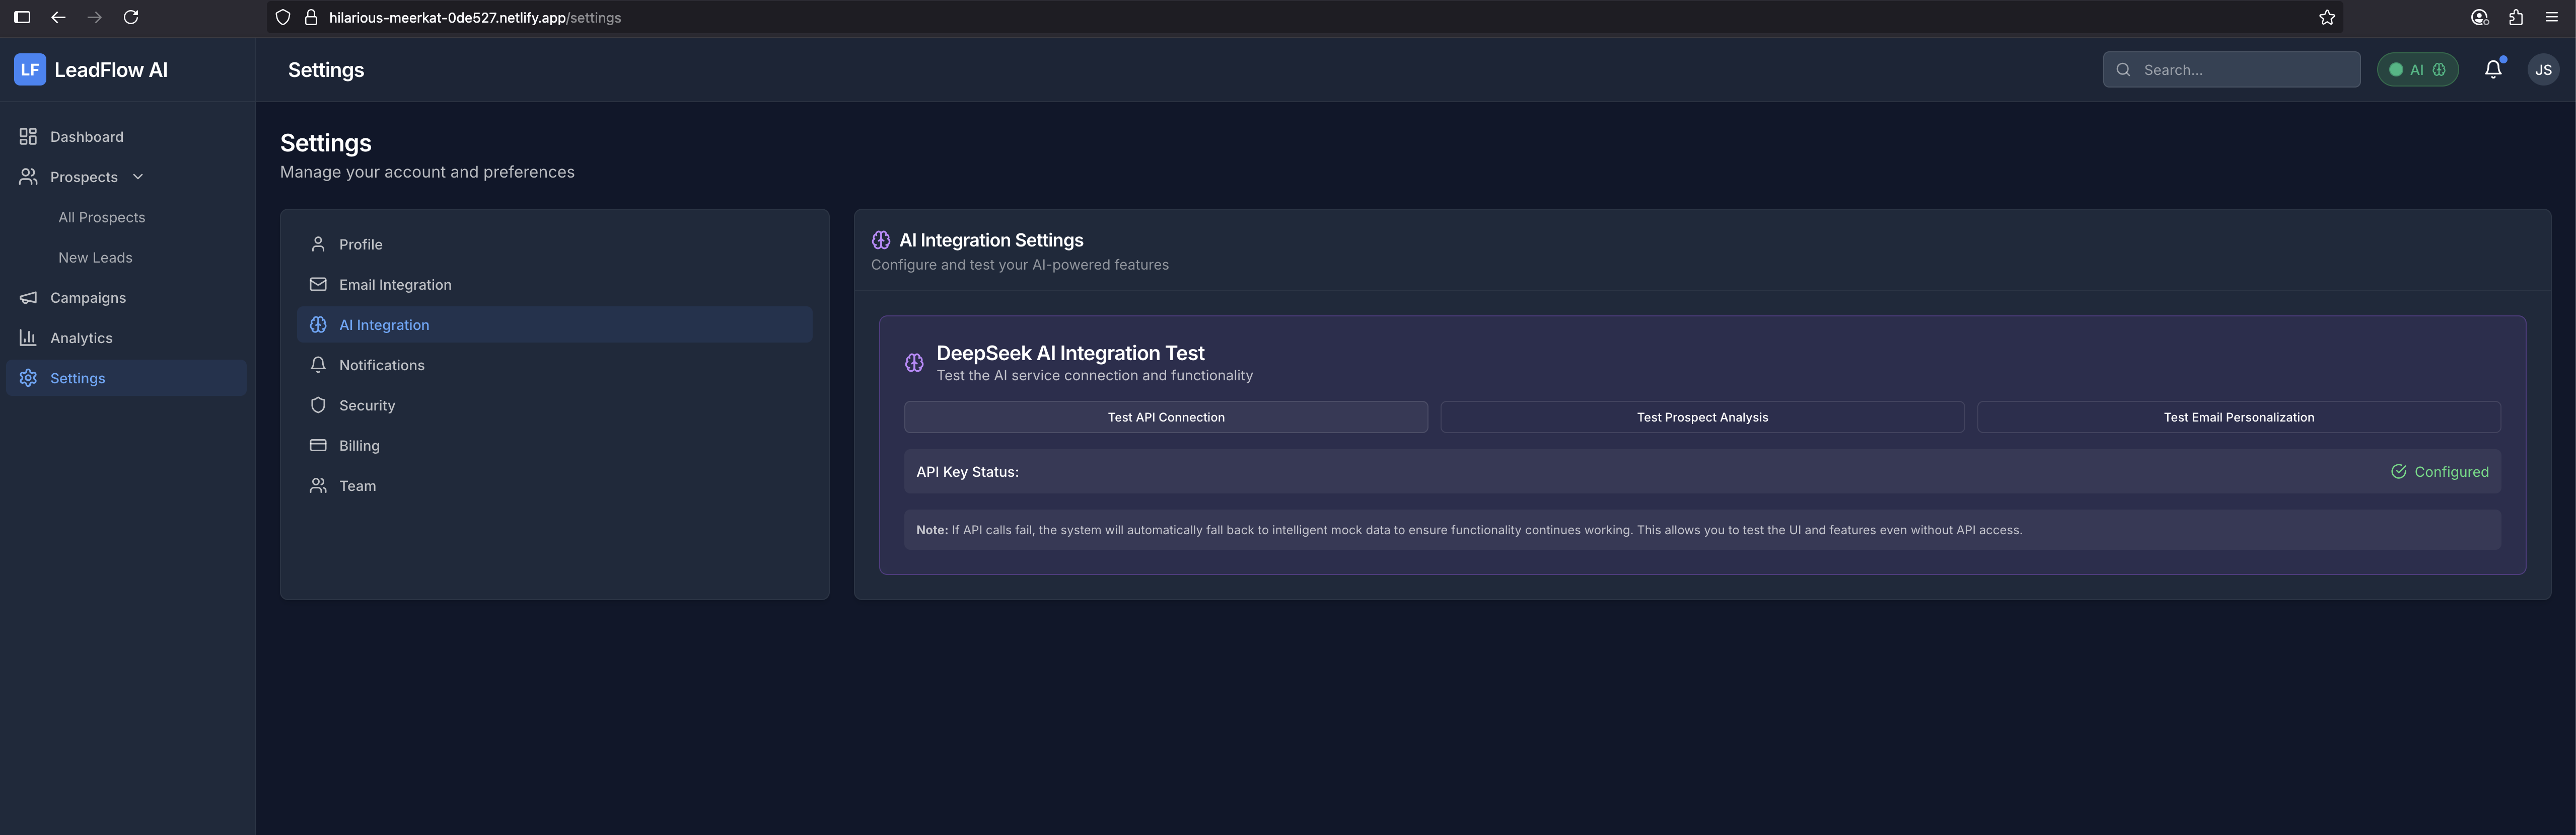Open Email Integration settings section
The image size is (2576, 835).
[395, 285]
